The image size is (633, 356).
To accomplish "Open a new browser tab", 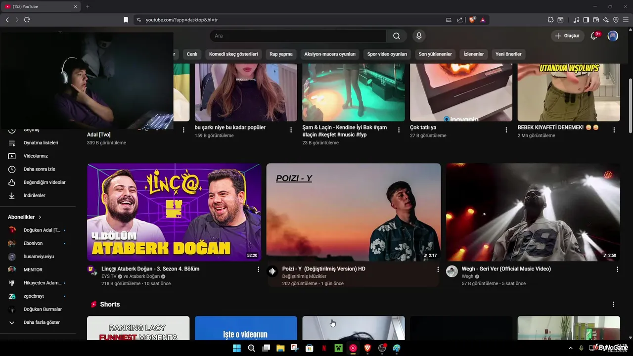I will coord(88,6).
